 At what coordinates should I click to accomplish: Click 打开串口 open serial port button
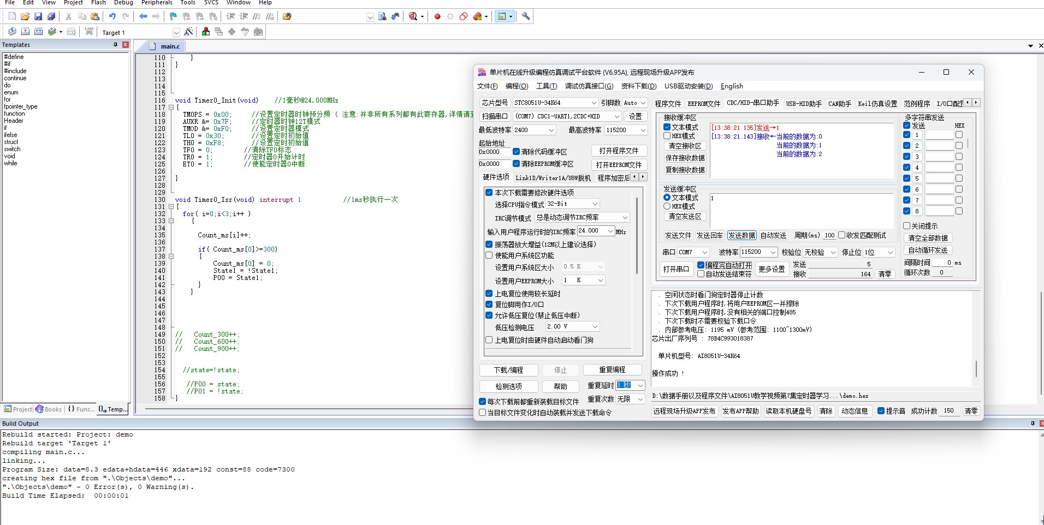(x=676, y=269)
